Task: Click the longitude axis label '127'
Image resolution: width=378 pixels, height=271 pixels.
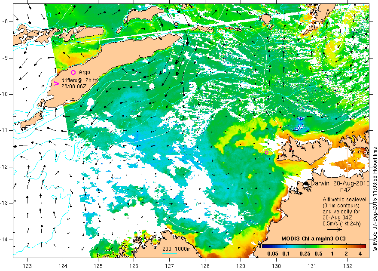Action: (170, 266)
